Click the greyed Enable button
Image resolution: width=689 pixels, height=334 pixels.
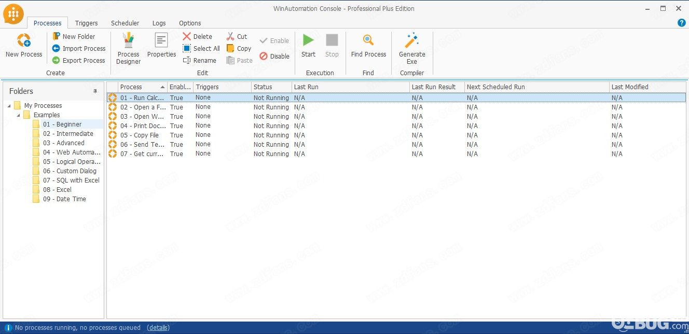coord(274,40)
